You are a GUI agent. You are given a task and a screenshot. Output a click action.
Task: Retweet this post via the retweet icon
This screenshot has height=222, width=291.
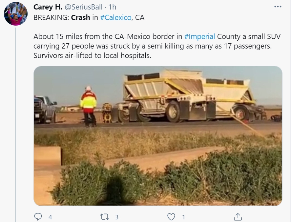tap(104, 217)
